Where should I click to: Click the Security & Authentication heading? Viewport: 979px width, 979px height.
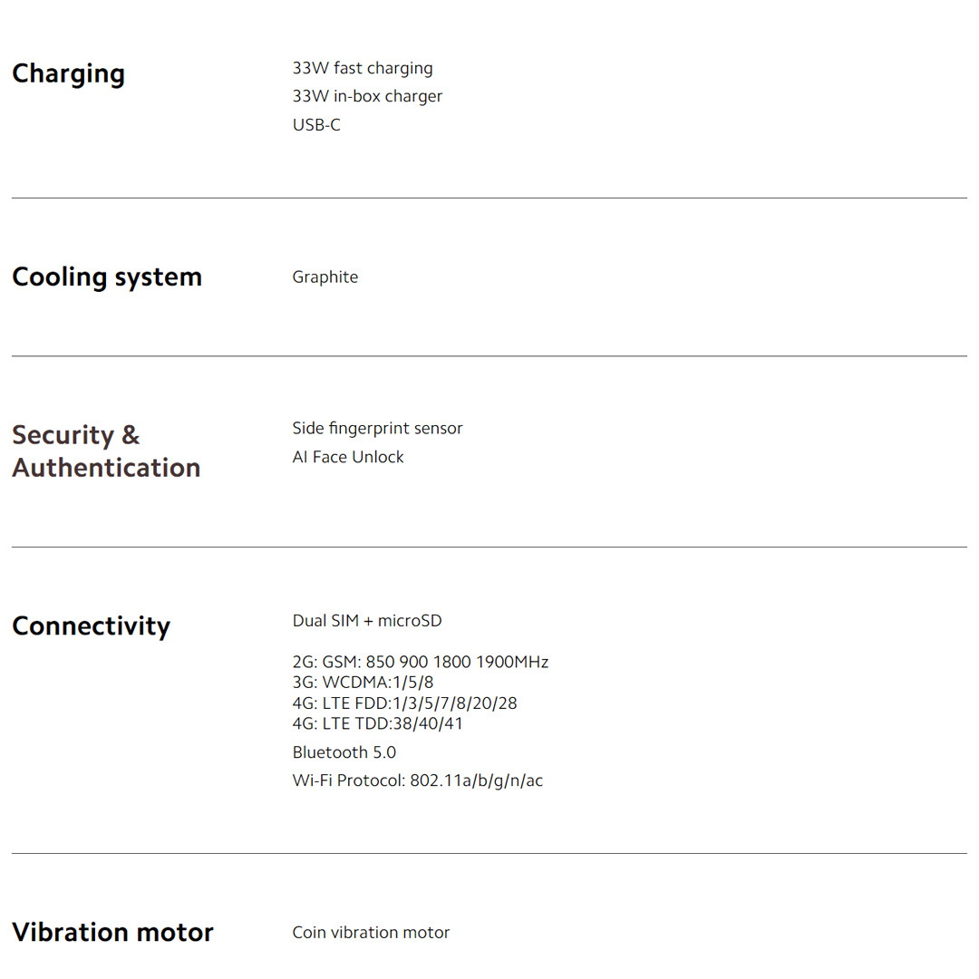[106, 451]
